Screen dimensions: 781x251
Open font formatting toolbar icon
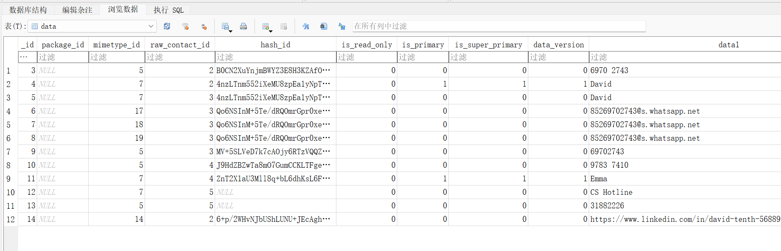(306, 26)
